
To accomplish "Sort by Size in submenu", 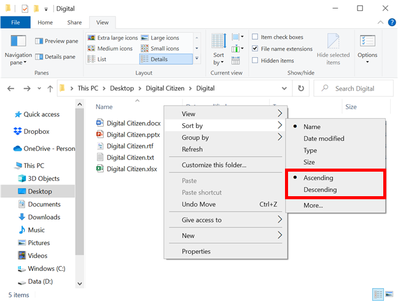I will click(x=335, y=162).
